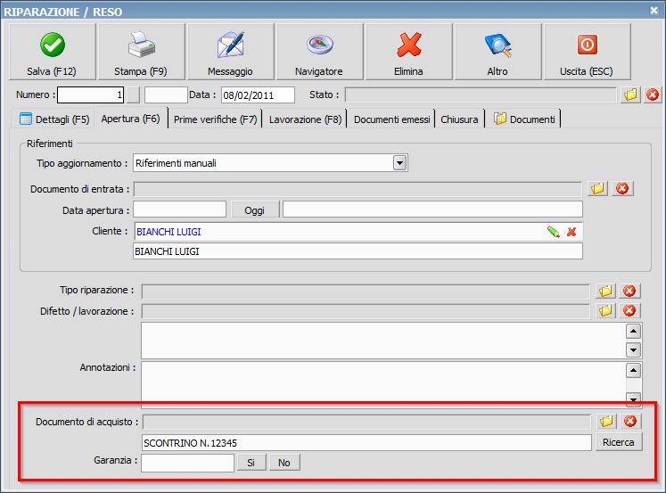Edit Cliente with green pencil icon
This screenshot has height=493, width=666.
tap(554, 232)
